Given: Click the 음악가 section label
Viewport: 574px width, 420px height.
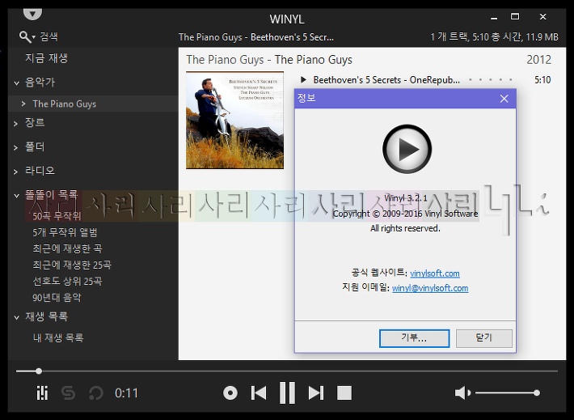Looking at the screenshot, I should tap(40, 82).
